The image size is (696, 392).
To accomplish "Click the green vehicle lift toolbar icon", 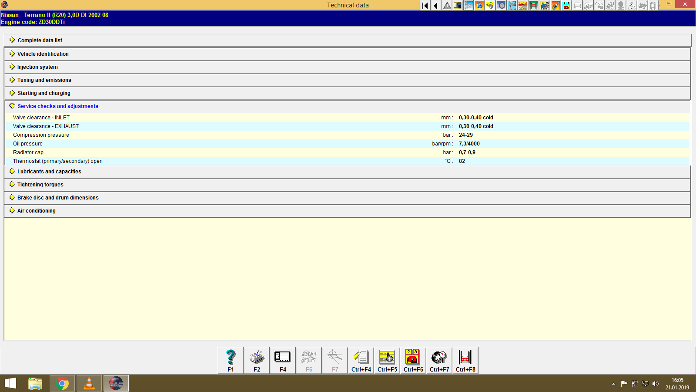I will [x=532, y=6].
